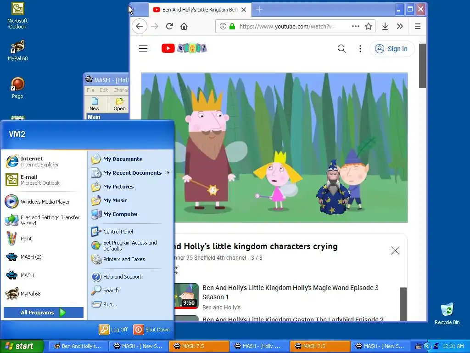The height and width of the screenshot is (353, 470).
Task: Open Holly's Magic Wand Episode 3 video
Action: point(290,292)
